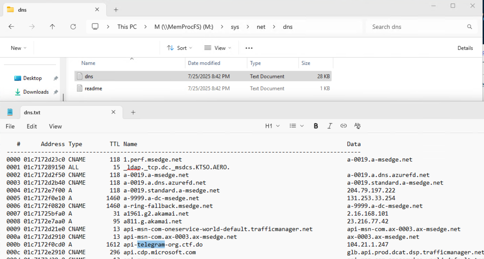This screenshot has height=259, width=484.
Task: Insert a link in Notepad
Action: pyautogui.click(x=343, y=126)
